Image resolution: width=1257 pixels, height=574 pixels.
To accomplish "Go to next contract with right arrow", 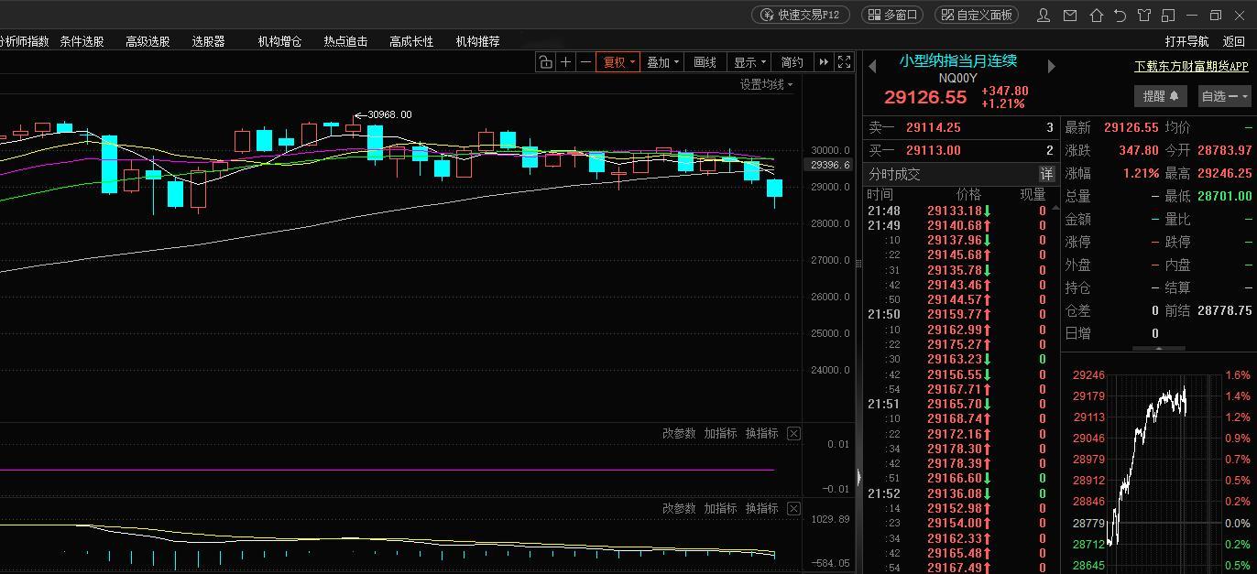I will (x=1051, y=66).
